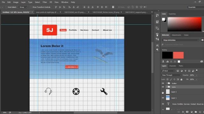Create a new layer icon
Screen dimensions: 204x114
coord(200,112)
